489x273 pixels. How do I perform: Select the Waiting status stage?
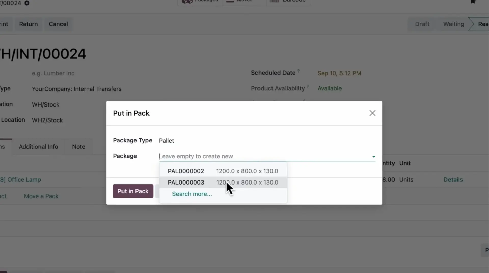coord(453,24)
